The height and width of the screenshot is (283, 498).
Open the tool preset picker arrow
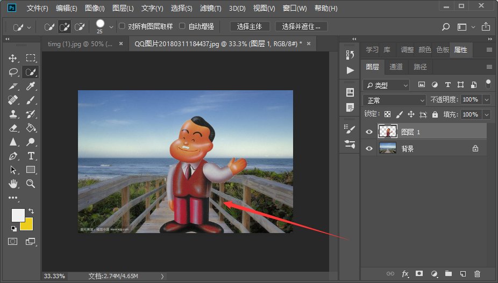click(29, 27)
